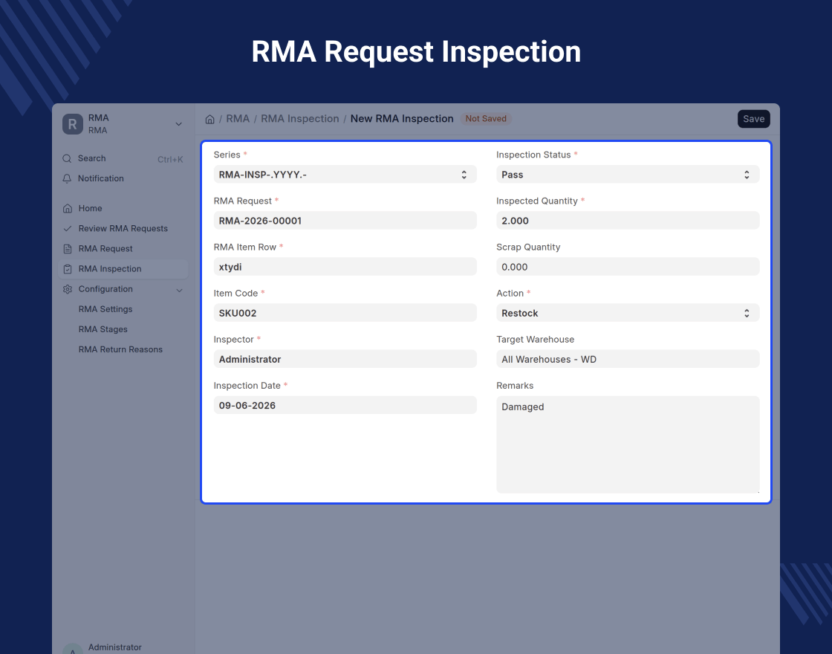Click the RMA app logo icon

(x=73, y=124)
